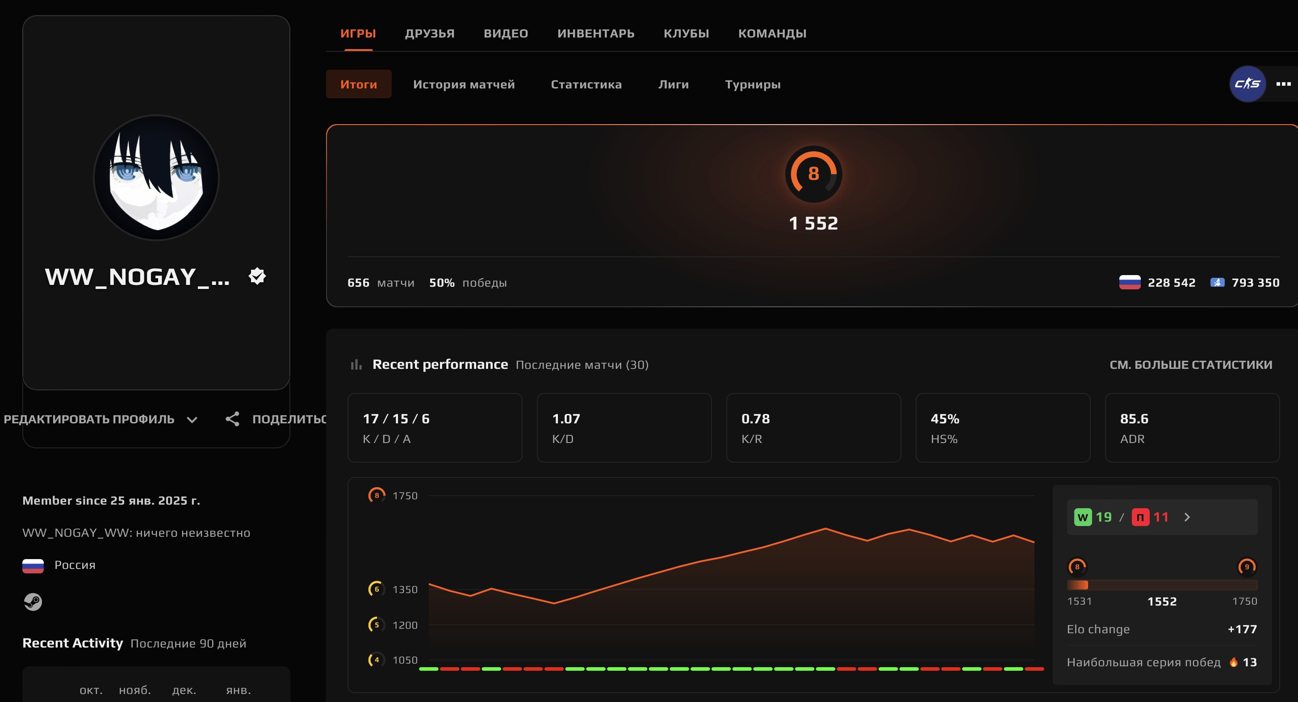Select История матчей sub-tab
1298x702 pixels.
464,84
